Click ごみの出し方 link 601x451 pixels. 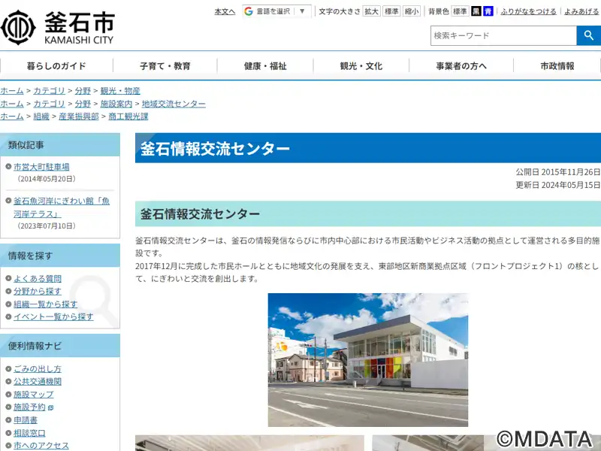pyautogui.click(x=38, y=369)
